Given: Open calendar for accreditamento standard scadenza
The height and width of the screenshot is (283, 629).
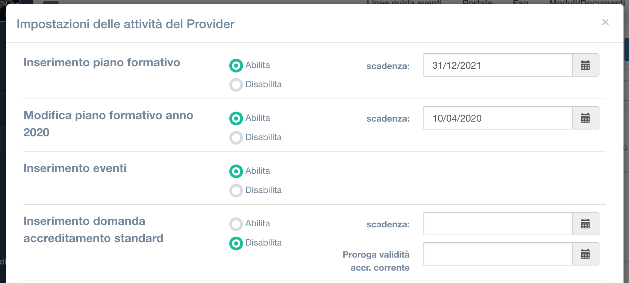Looking at the screenshot, I should pos(585,224).
